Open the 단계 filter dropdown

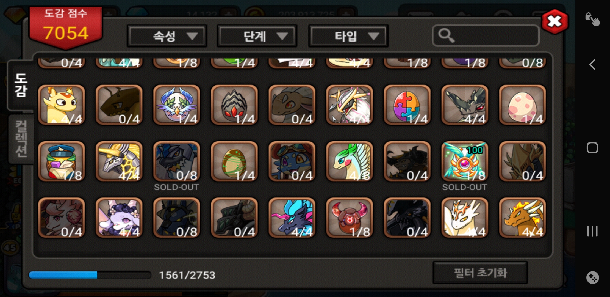257,36
